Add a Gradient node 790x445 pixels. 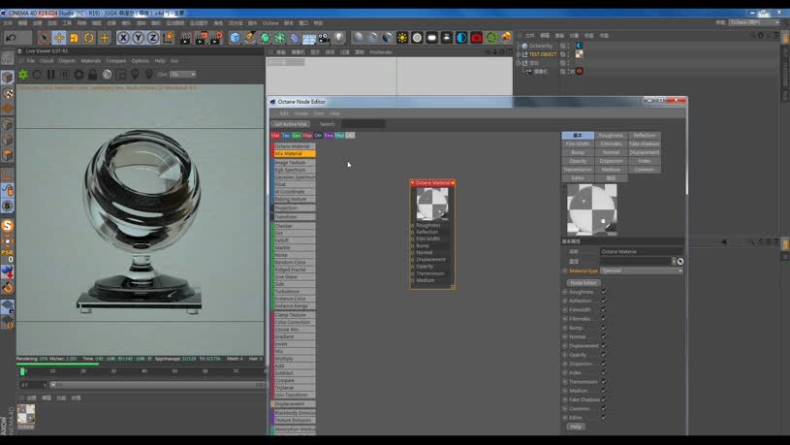pos(295,336)
